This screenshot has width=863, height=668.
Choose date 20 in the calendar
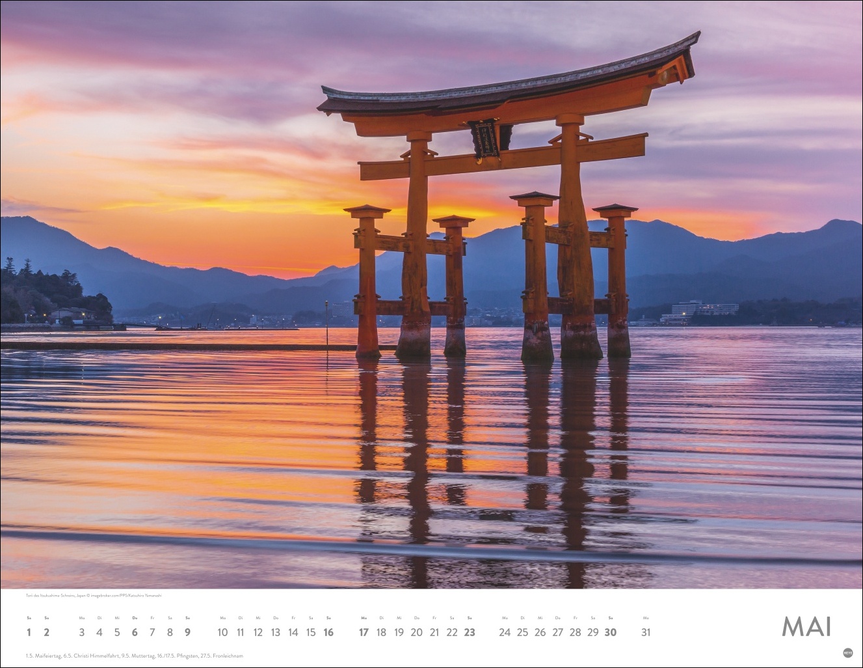[416, 632]
